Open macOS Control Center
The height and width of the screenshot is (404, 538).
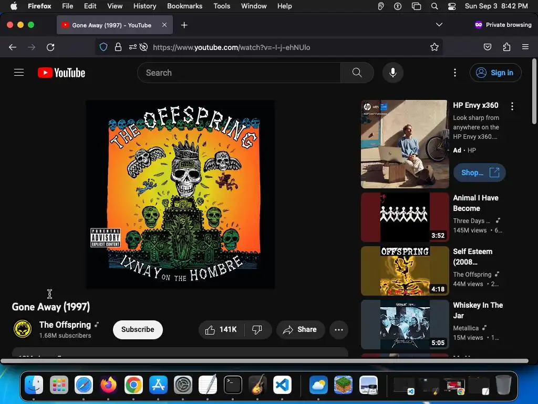point(452,6)
